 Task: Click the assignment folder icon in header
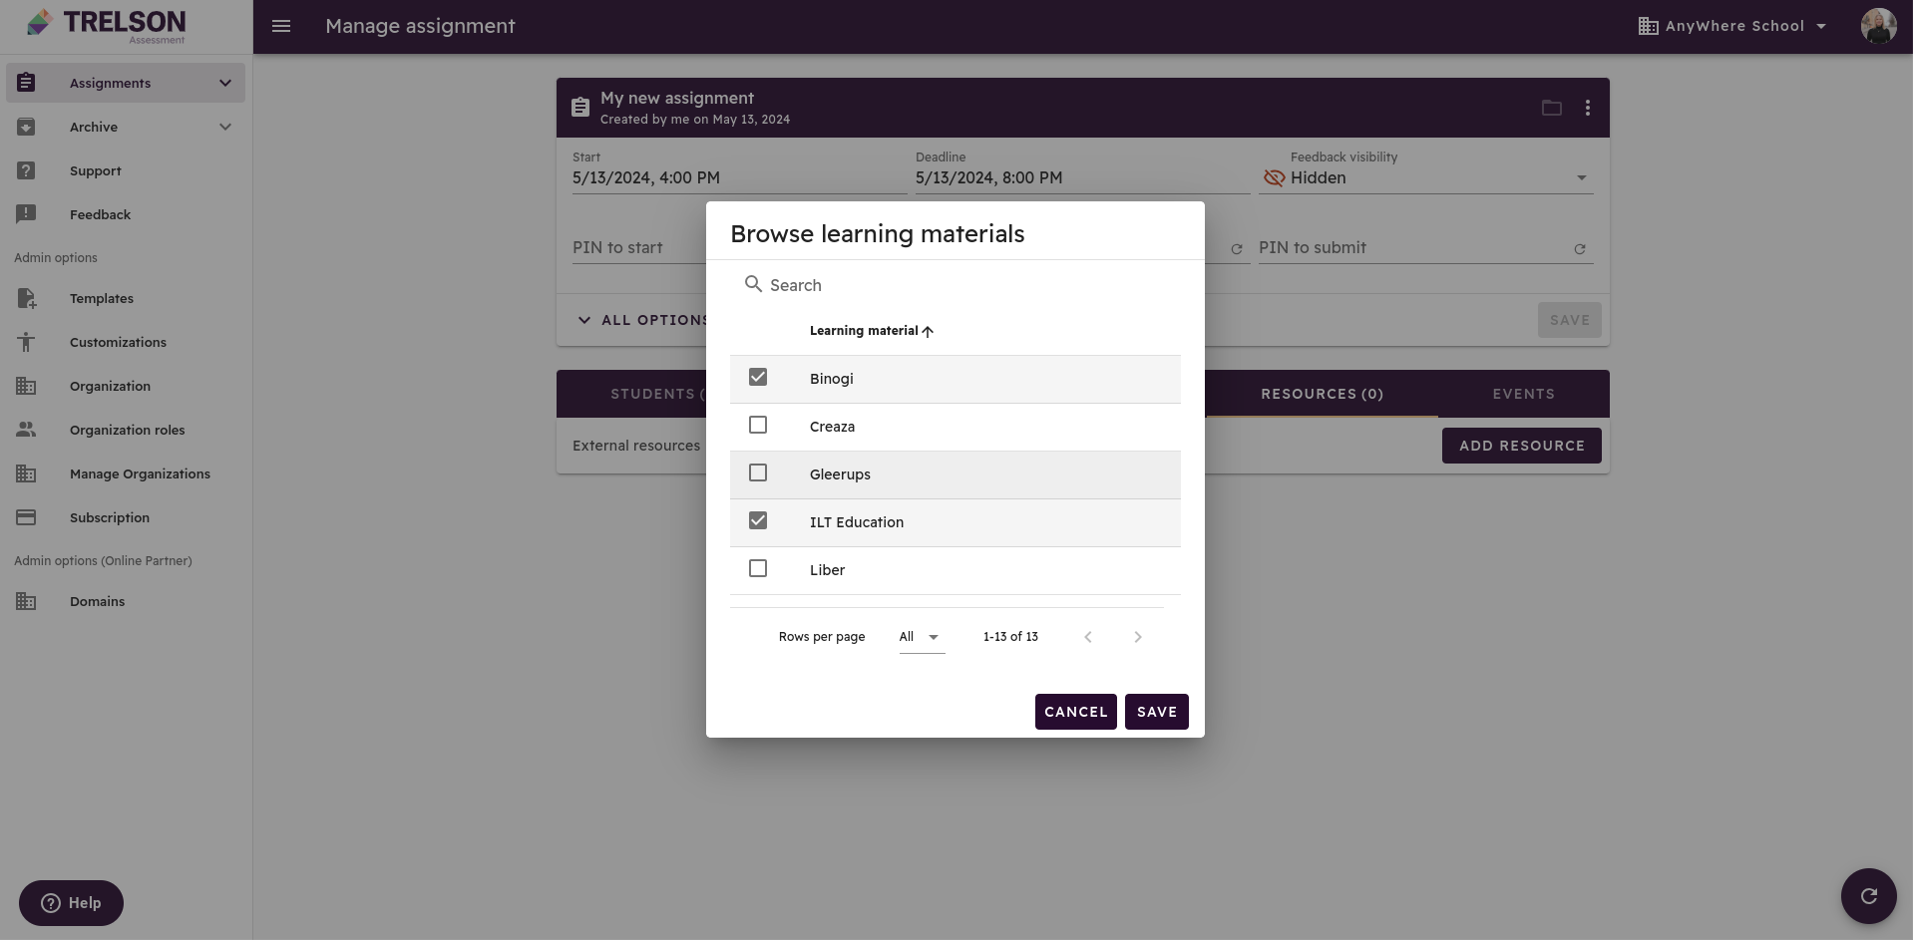[1552, 108]
